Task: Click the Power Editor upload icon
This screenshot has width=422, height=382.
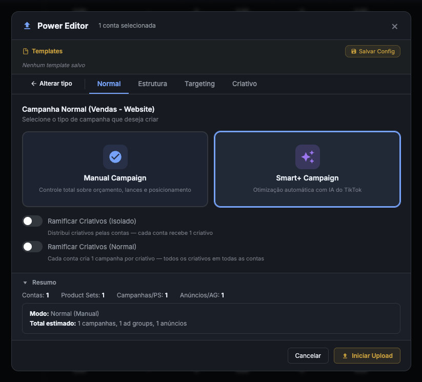Action: click(27, 26)
